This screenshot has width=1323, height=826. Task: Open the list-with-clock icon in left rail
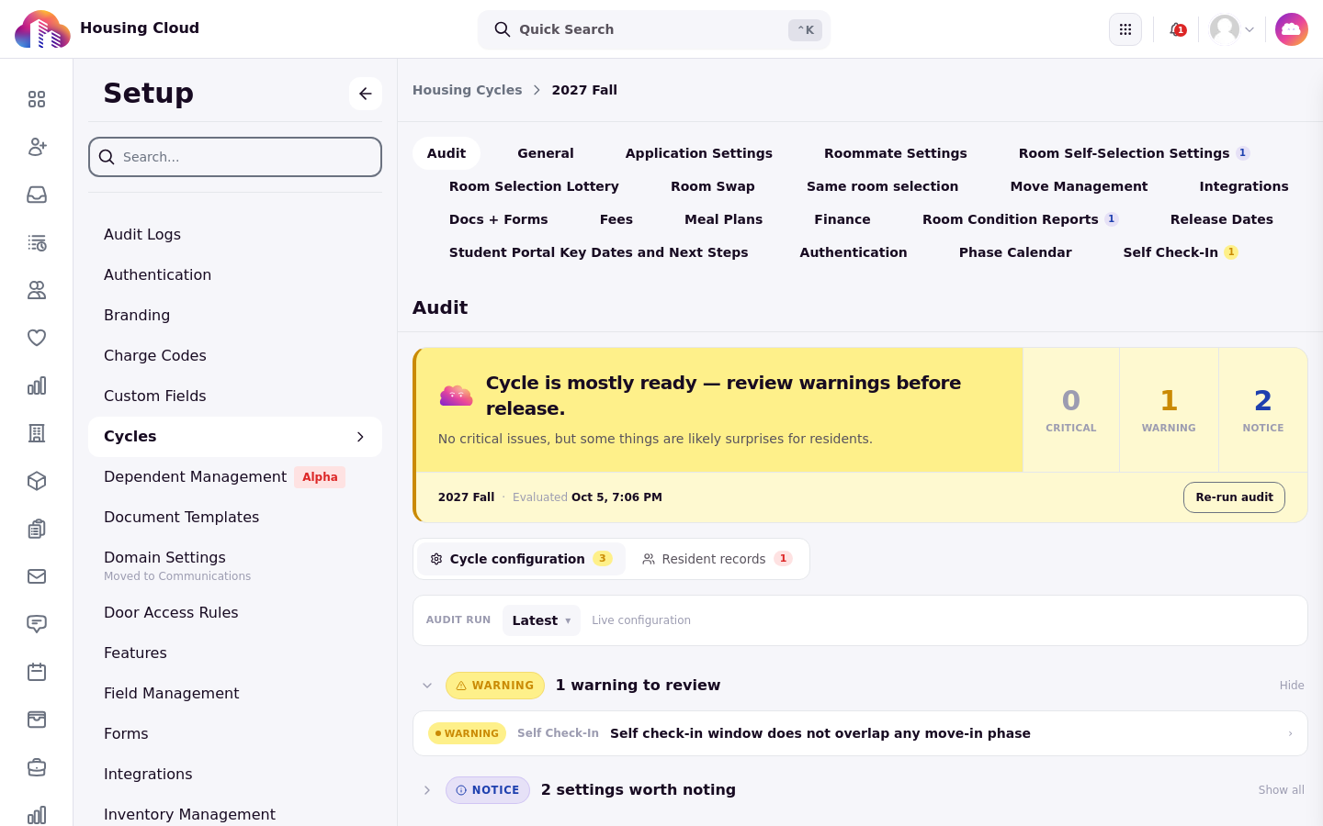click(37, 242)
